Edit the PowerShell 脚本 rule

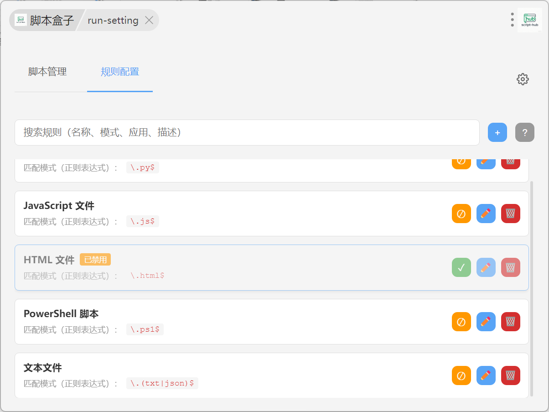click(486, 322)
